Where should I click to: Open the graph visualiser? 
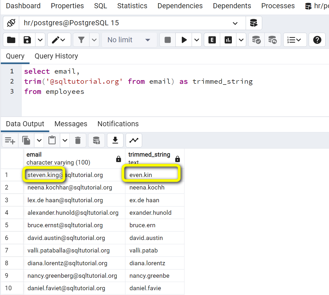pyautogui.click(x=134, y=140)
